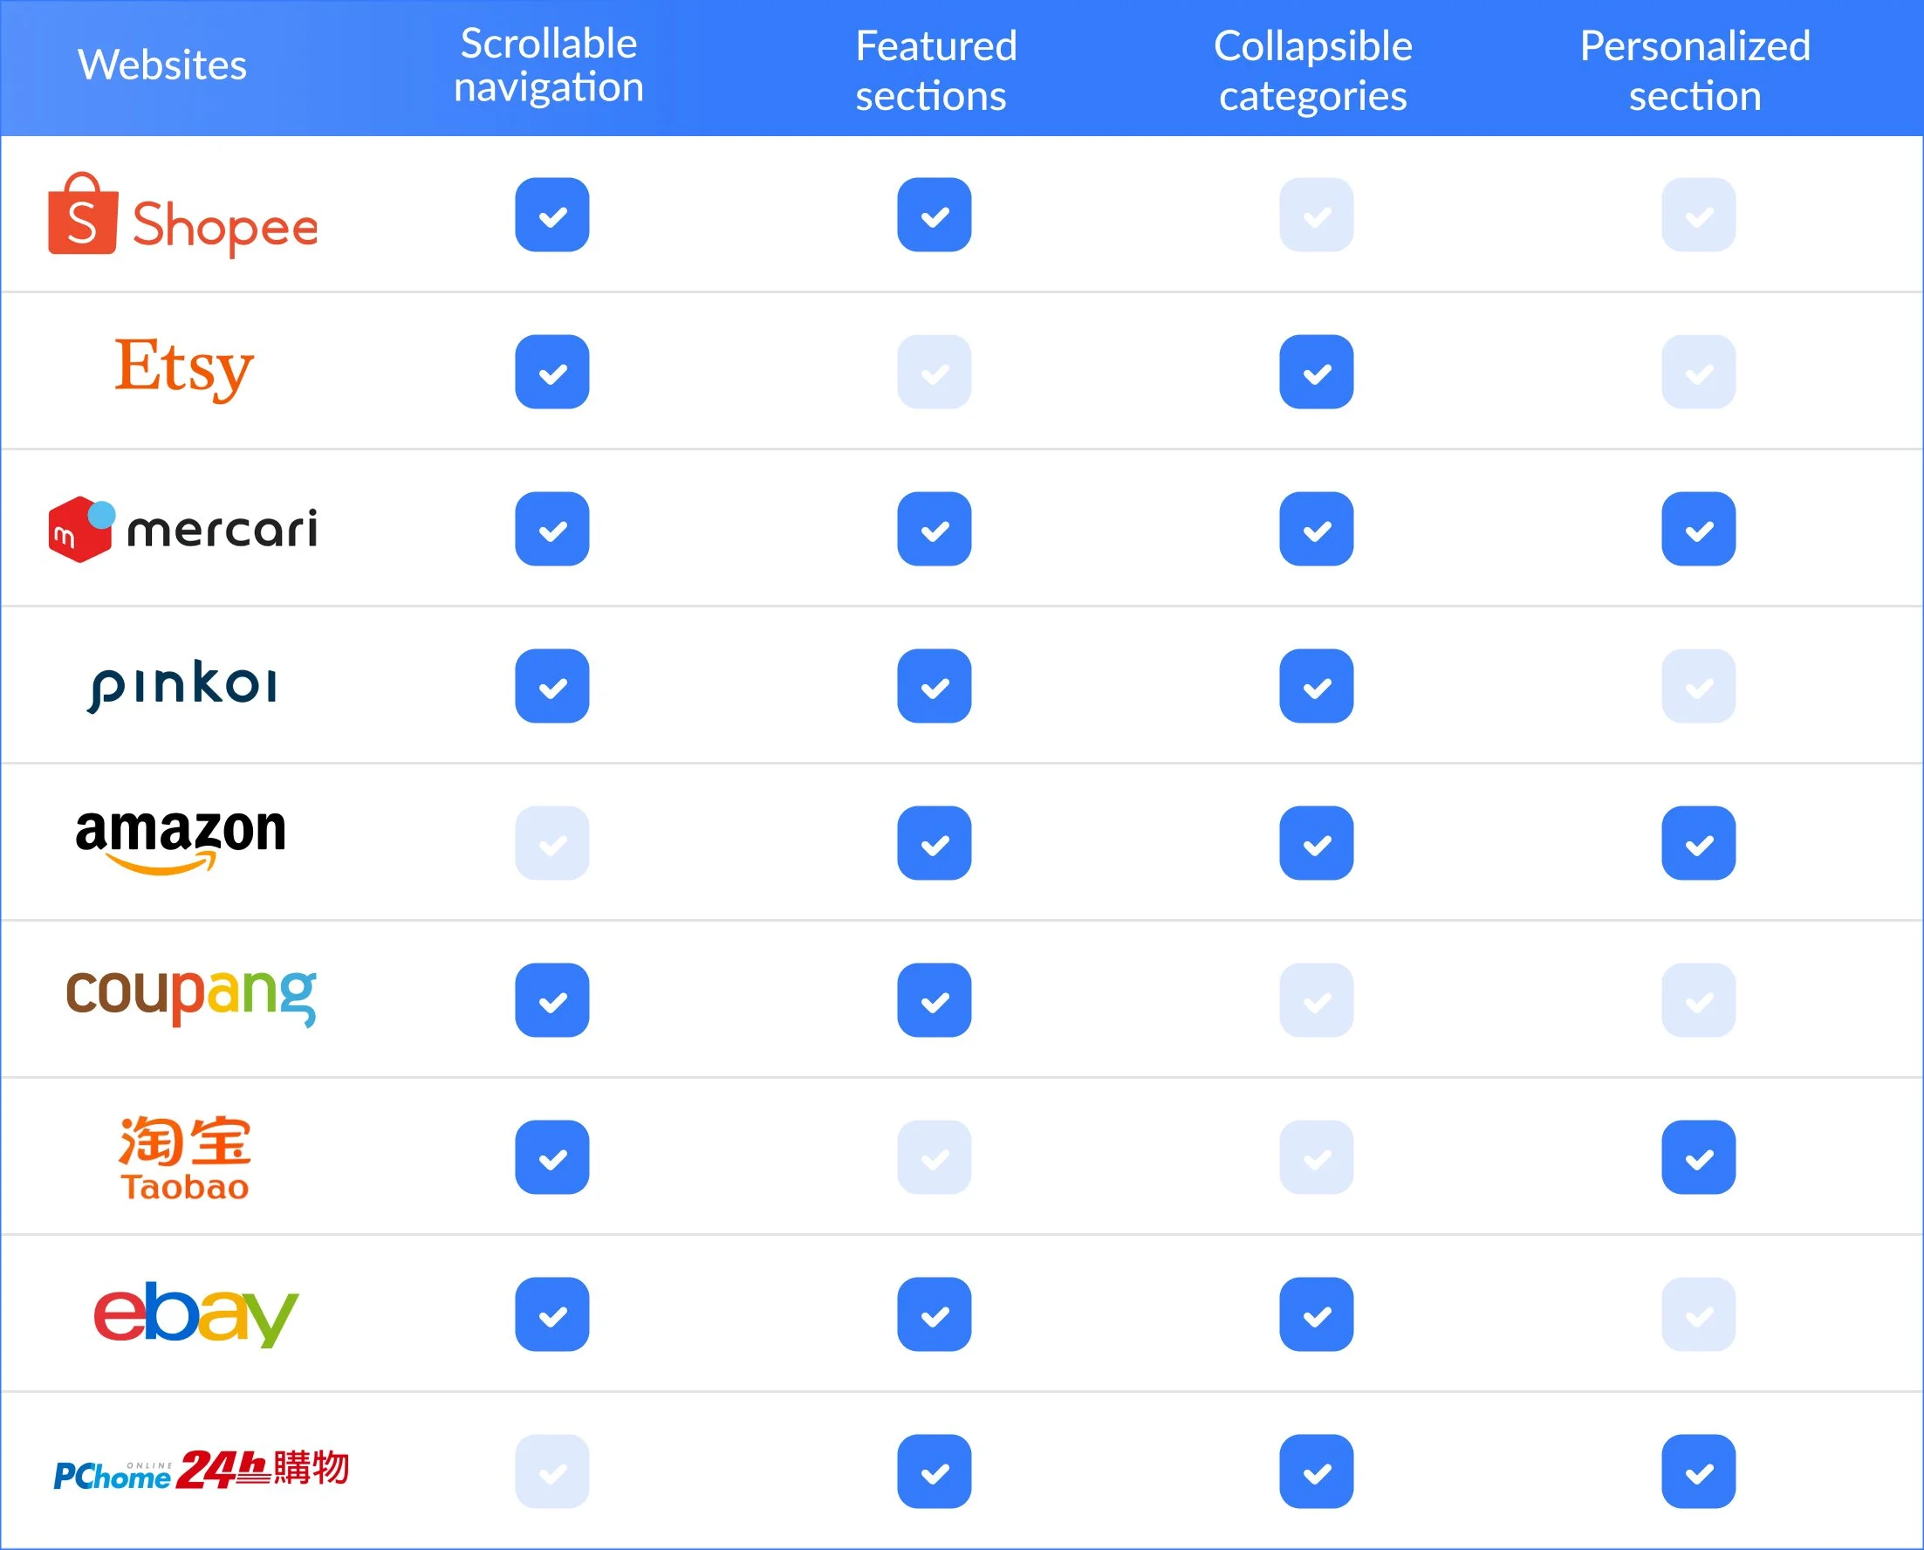1924x1550 pixels.
Task: Click the eBay logo
Action: click(196, 1313)
